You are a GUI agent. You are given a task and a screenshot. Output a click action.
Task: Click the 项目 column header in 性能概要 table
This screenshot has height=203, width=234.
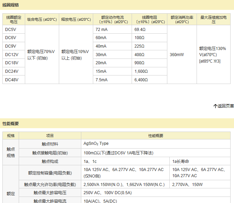[50, 136]
